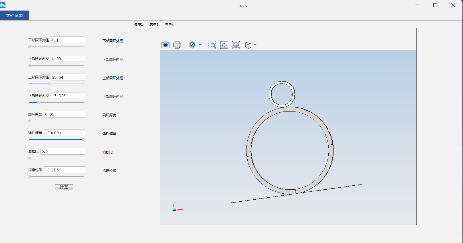Take a snapshot with the camera icon
The width and height of the screenshot is (463, 243).
click(165, 45)
